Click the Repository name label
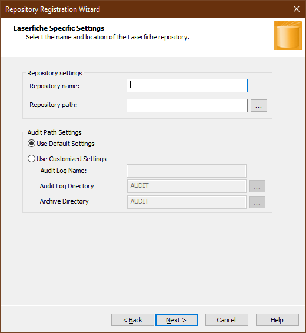The height and width of the screenshot is (333, 306). [x=54, y=86]
